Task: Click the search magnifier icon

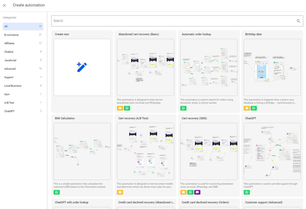Action: tap(298, 21)
